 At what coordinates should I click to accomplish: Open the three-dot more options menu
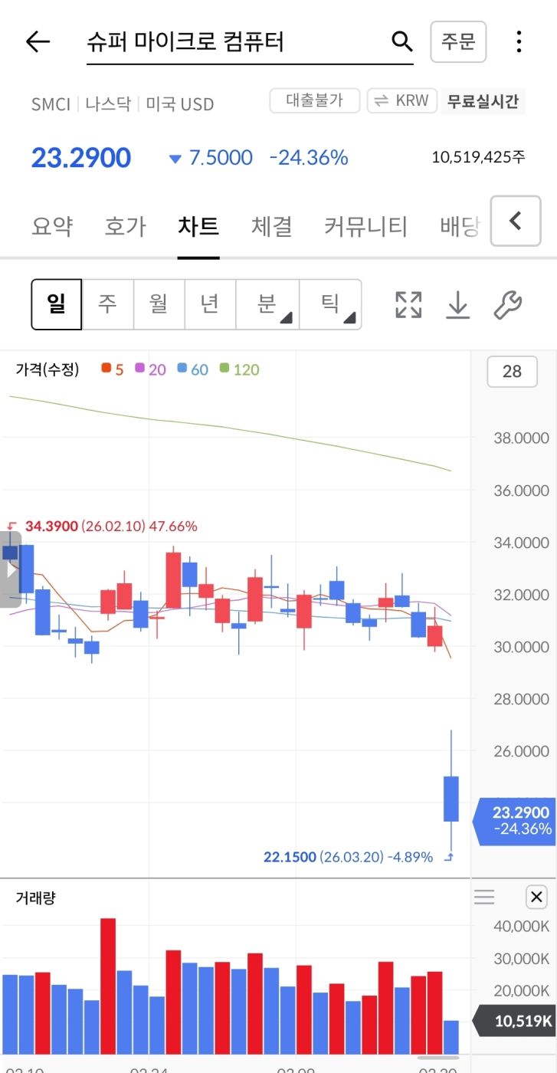click(519, 41)
